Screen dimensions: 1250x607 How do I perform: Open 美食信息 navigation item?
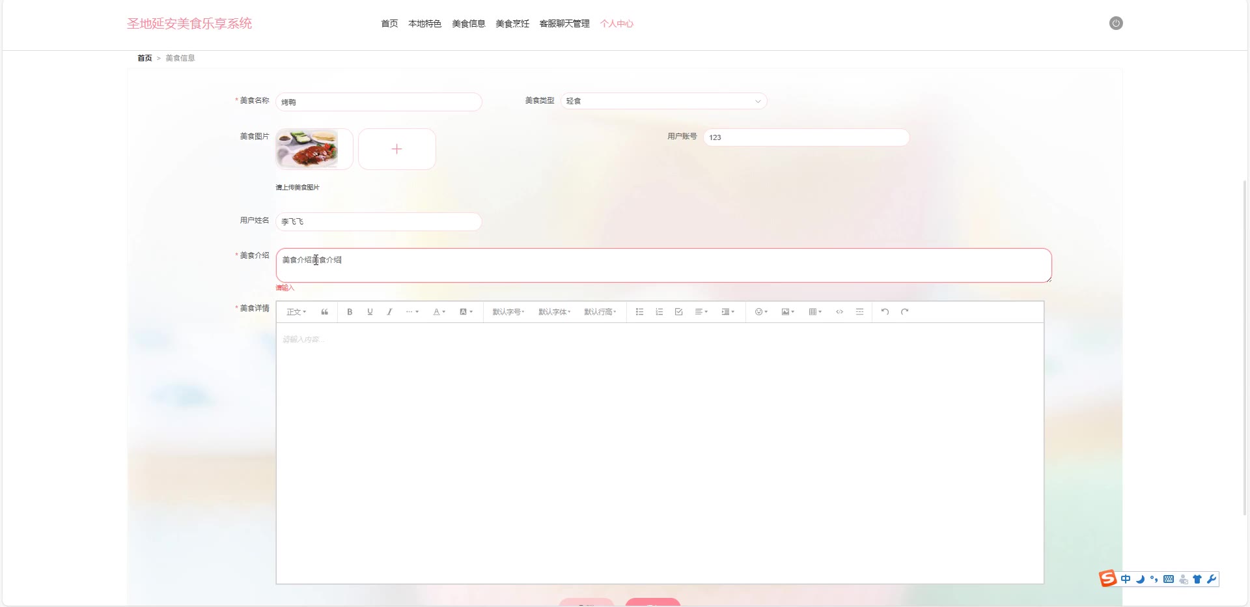pyautogui.click(x=469, y=23)
